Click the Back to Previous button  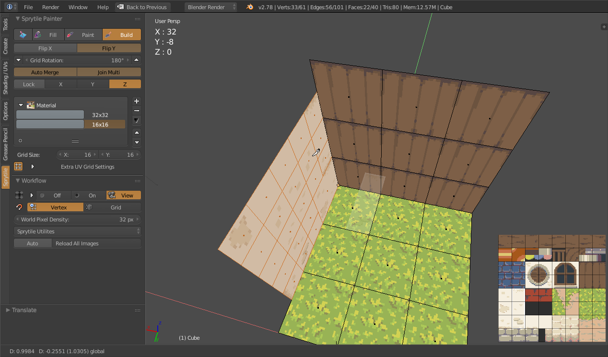pyautogui.click(x=142, y=7)
